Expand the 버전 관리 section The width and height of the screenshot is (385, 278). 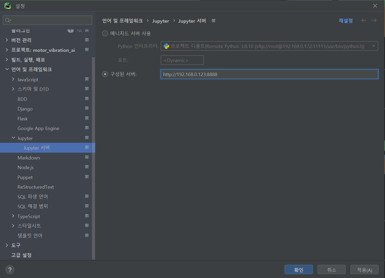coord(7,40)
